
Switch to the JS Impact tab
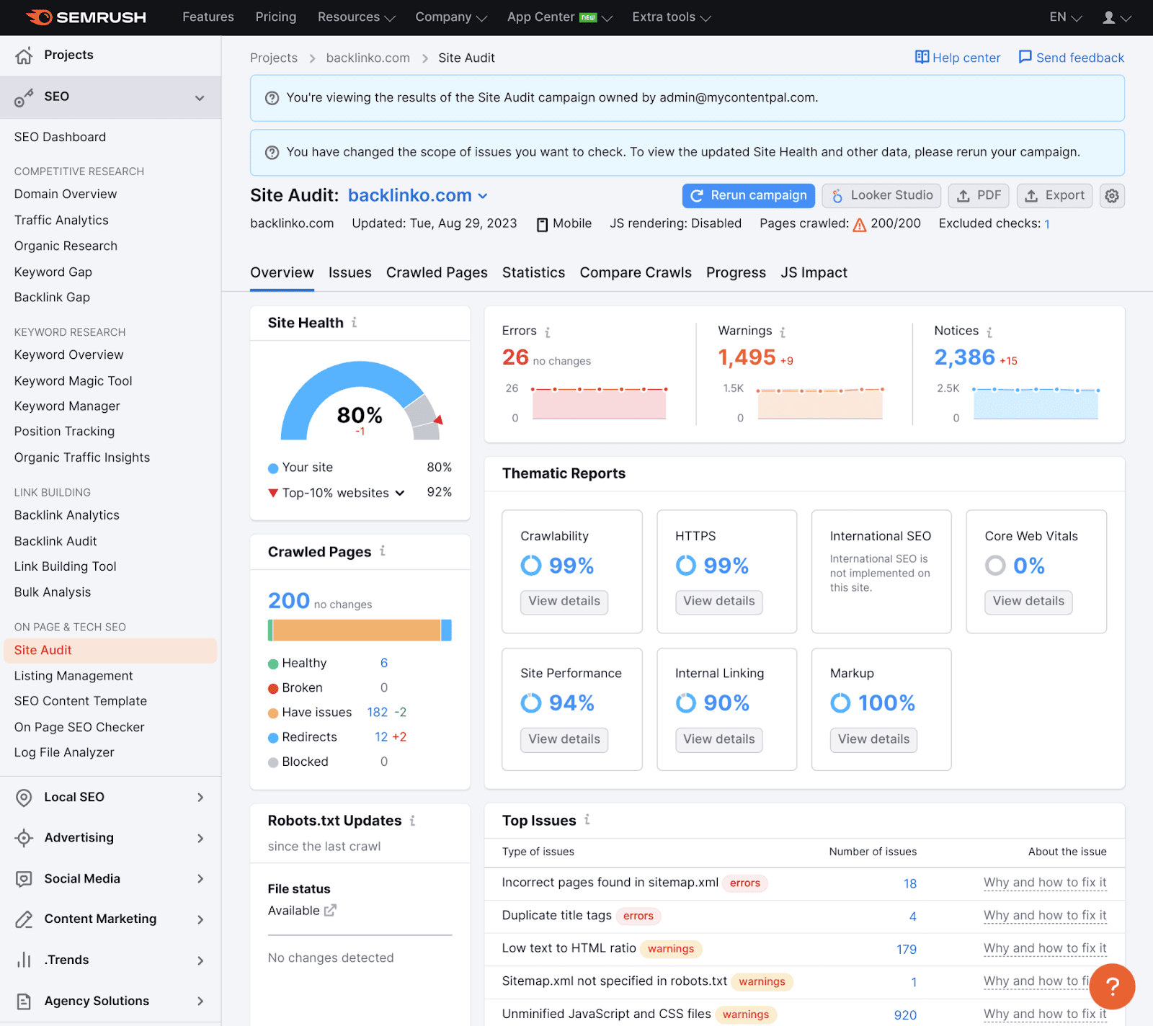pos(814,272)
